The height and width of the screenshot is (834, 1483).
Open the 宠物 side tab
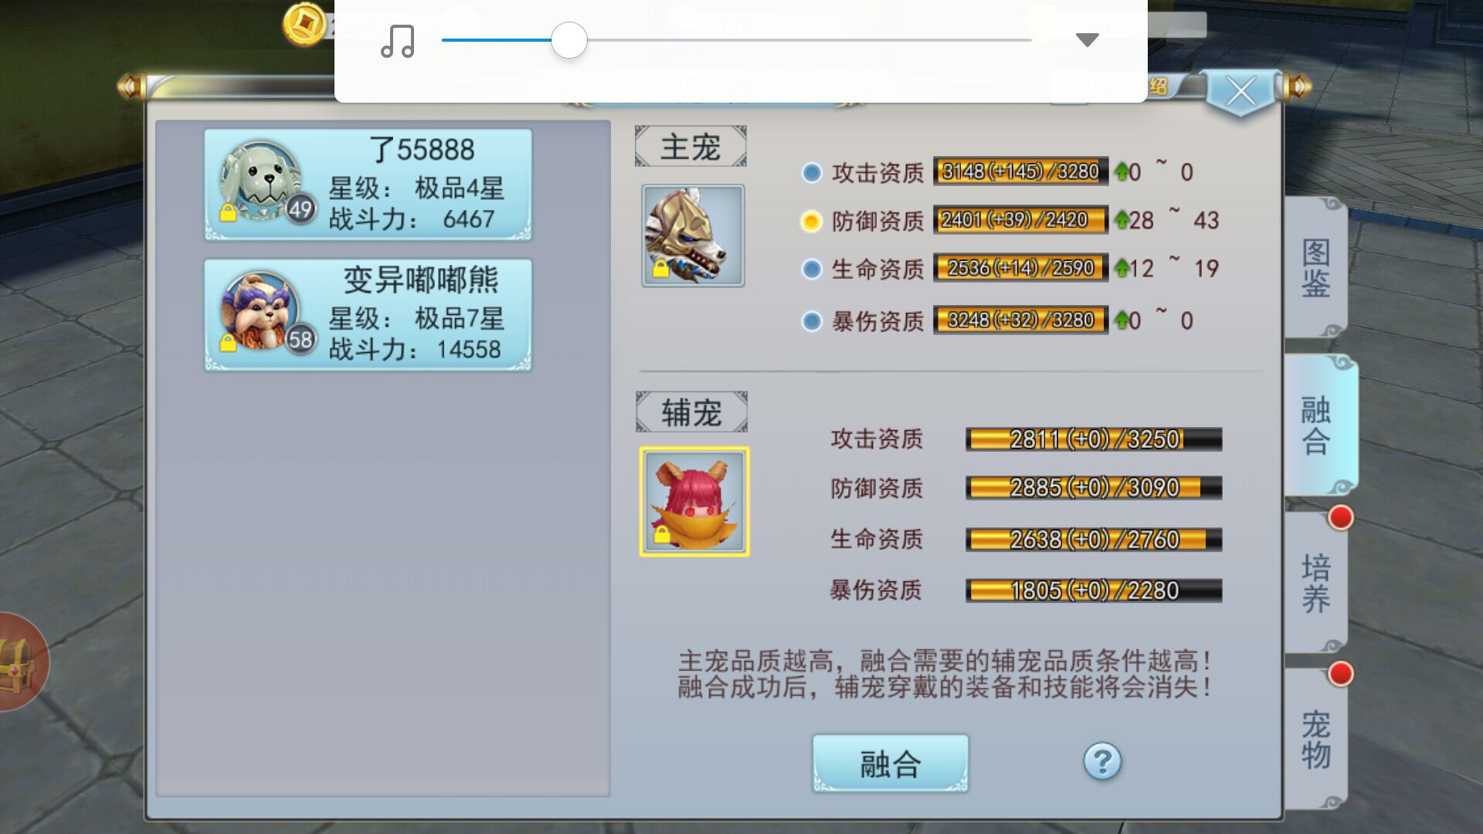click(x=1316, y=739)
